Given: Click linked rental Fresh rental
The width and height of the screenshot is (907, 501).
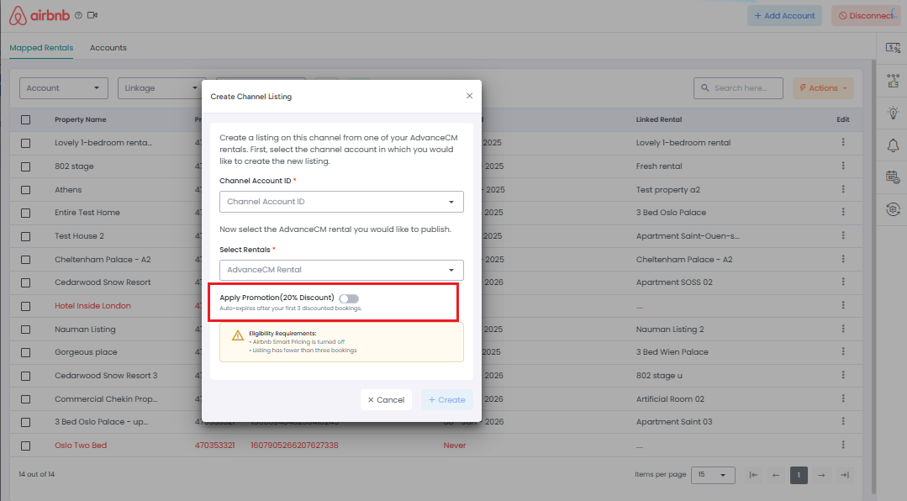Looking at the screenshot, I should [659, 166].
